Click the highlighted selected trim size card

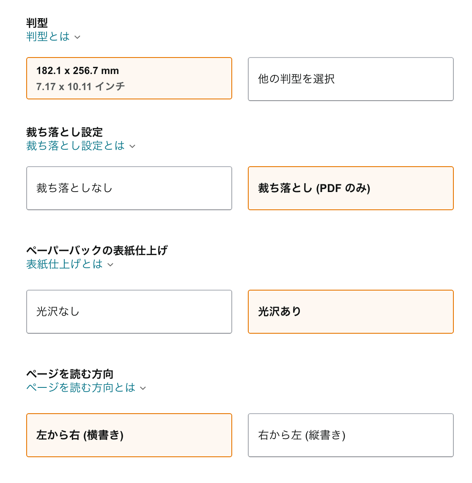point(129,78)
